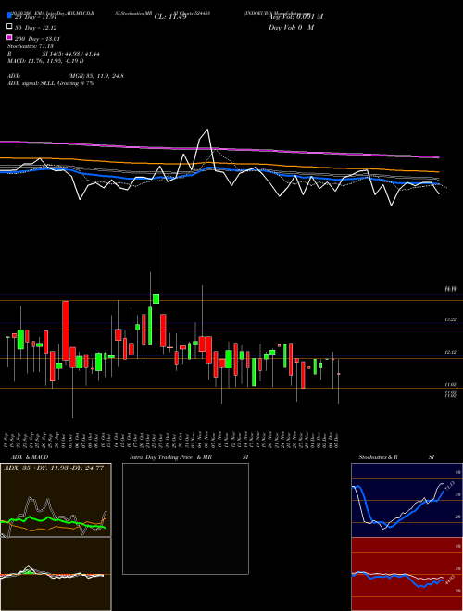Screen dimensions: 463x611
Task: Click the MACD 11.76 values line
Action: pyautogui.click(x=45, y=61)
